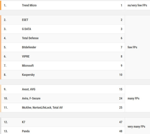Click the Avast, AVG row
Viewport: 150px width, 134px height.
click(63, 89)
